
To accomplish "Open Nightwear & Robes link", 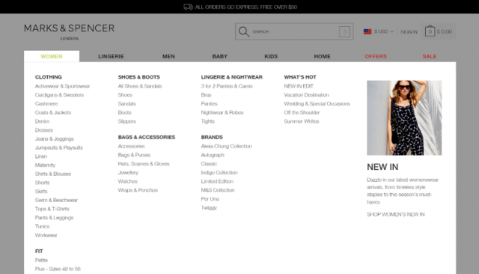I will (x=222, y=113).
